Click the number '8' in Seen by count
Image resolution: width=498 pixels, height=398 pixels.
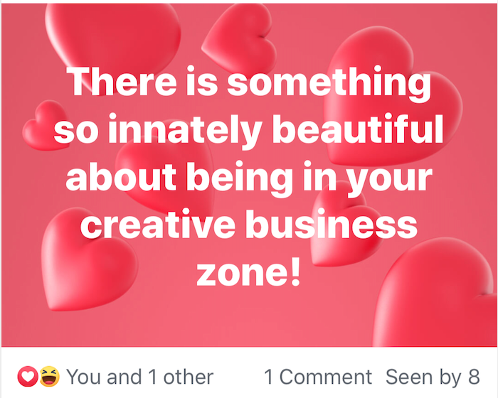tap(474, 377)
